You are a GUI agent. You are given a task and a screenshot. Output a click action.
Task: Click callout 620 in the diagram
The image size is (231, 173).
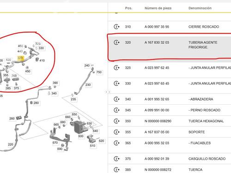[x=101, y=141]
